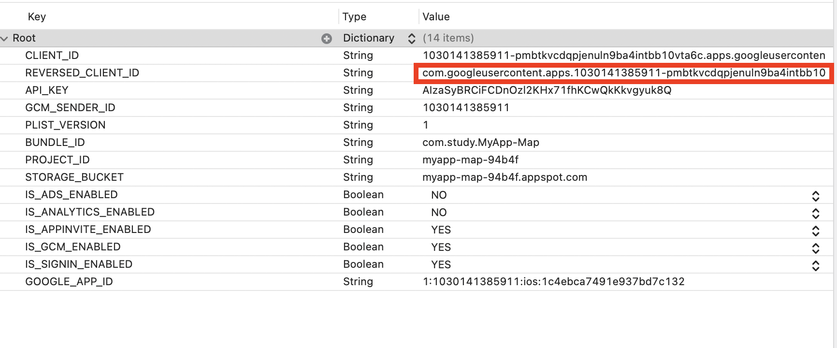
Task: Open the Dictionary type popup for Root
Action: (x=411, y=38)
